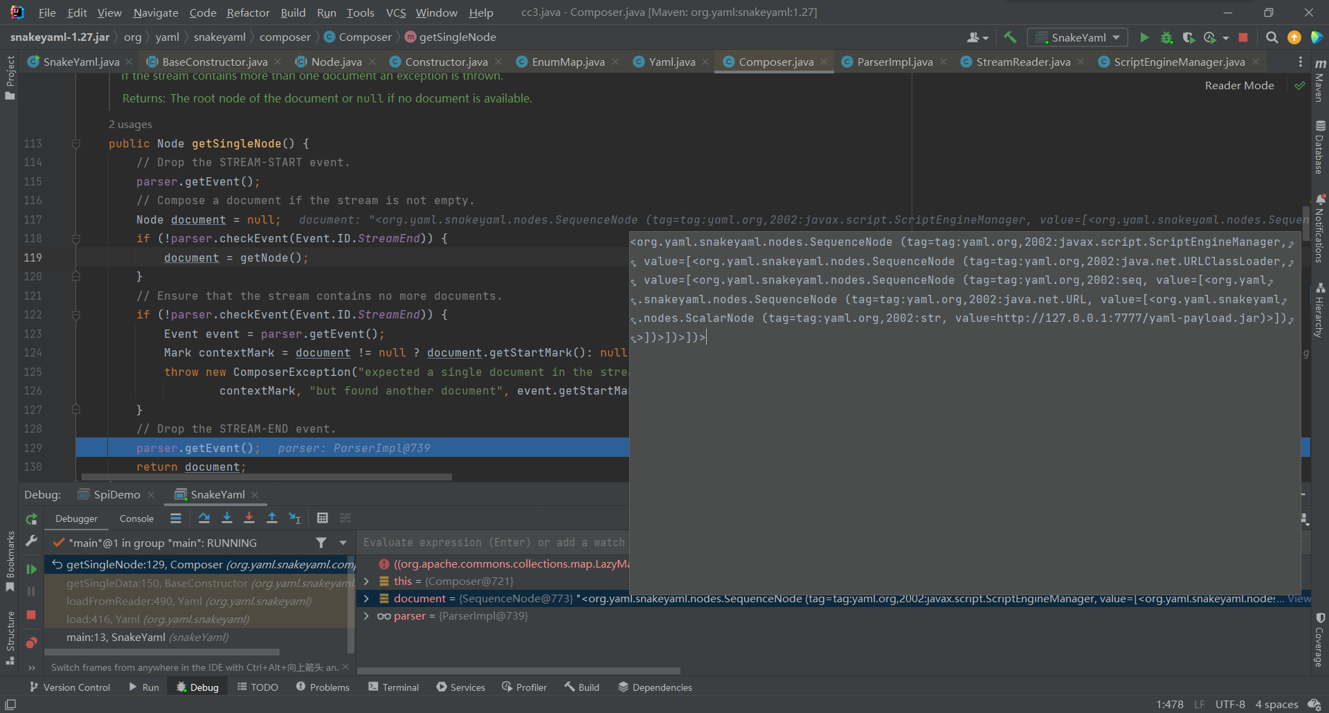Screen dimensions: 1329x713
Task: Click the Step Over debugger icon
Action: 204,518
